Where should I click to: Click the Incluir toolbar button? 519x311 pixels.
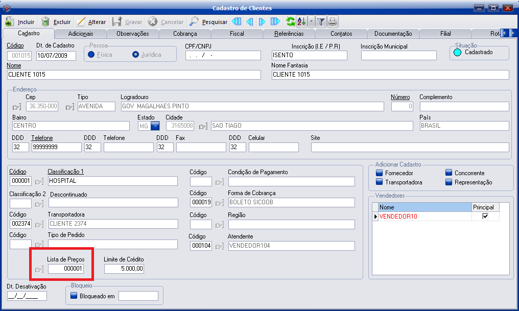pos(20,22)
